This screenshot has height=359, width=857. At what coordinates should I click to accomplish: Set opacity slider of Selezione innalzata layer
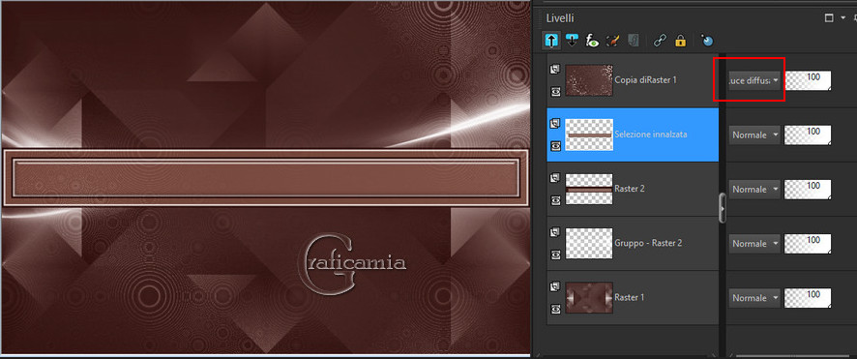point(808,135)
